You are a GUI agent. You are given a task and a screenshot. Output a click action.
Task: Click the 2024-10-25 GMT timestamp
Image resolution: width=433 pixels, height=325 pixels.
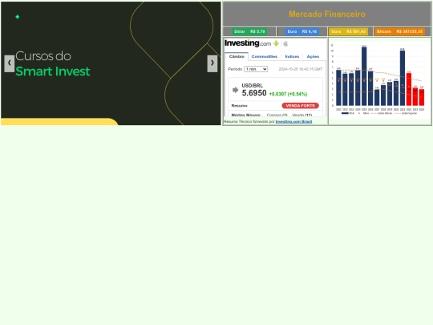point(301,69)
